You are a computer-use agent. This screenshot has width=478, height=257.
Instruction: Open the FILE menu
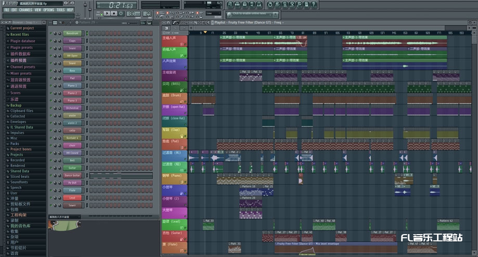(7, 10)
